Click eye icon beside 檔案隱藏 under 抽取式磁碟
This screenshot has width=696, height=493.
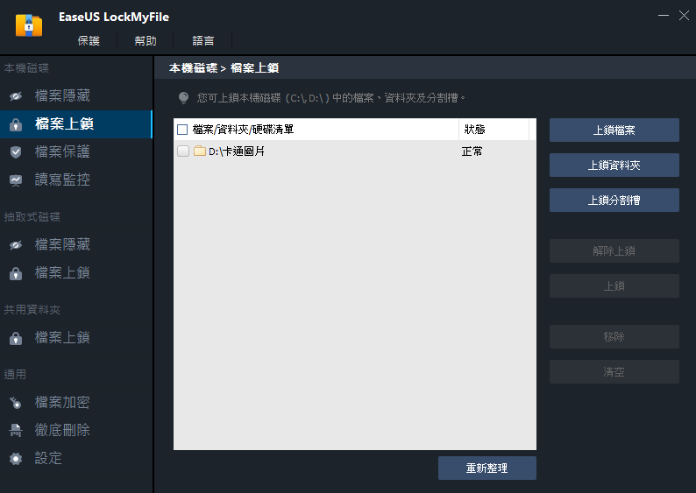coord(16,244)
